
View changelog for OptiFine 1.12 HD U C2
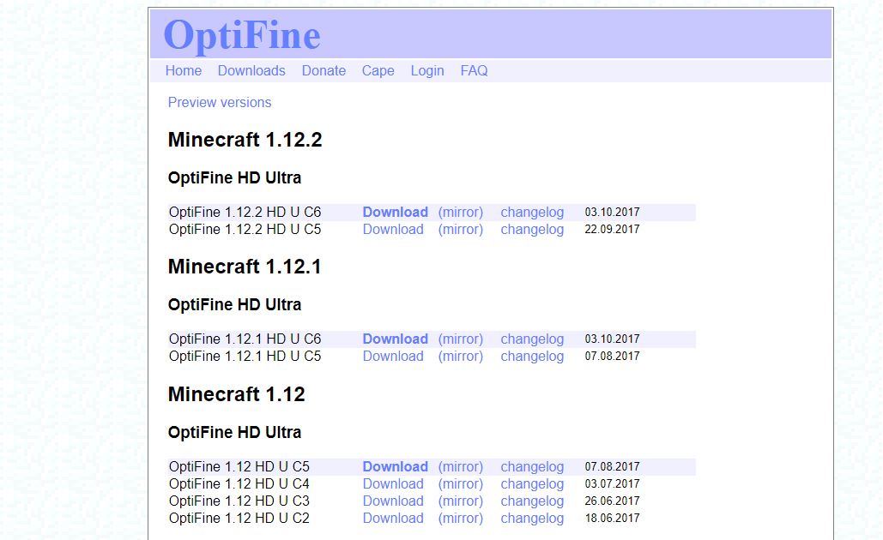(532, 518)
